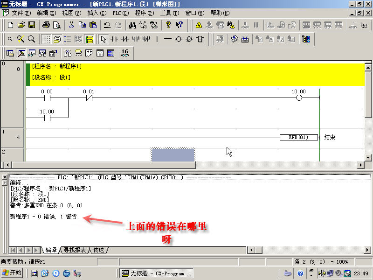Select the 10.00 output coil
This screenshot has width=373, height=280.
[299, 98]
